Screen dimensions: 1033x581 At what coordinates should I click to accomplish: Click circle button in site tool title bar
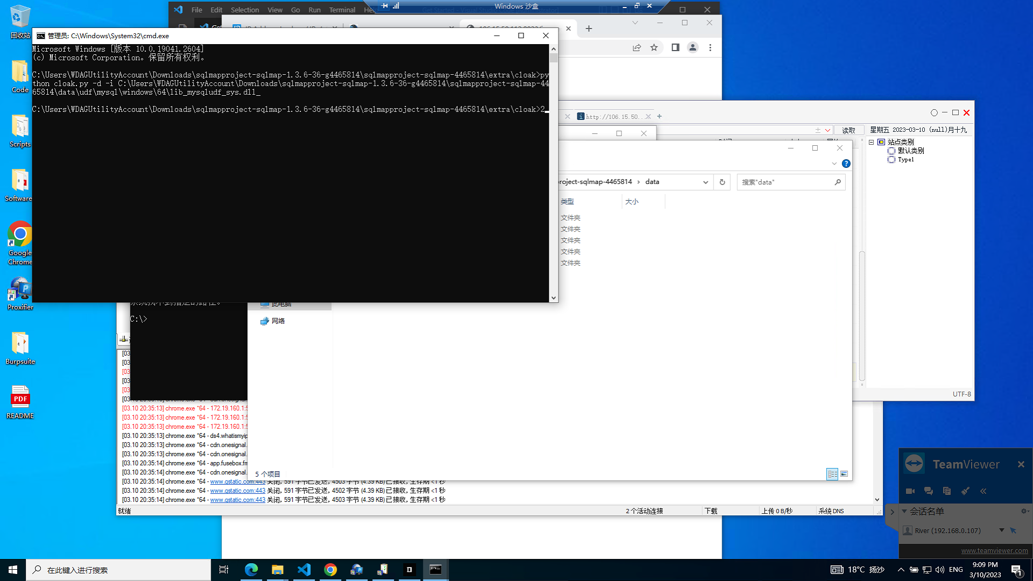pyautogui.click(x=934, y=112)
